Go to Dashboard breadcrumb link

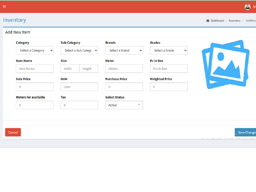pos(217,21)
